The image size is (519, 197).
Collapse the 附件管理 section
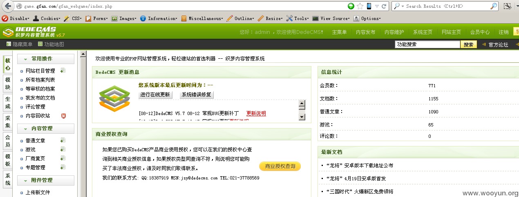tap(46, 180)
